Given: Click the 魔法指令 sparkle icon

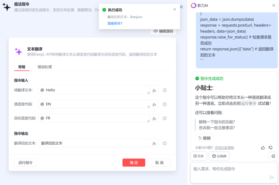Looking at the screenshot, I should click(7, 7).
